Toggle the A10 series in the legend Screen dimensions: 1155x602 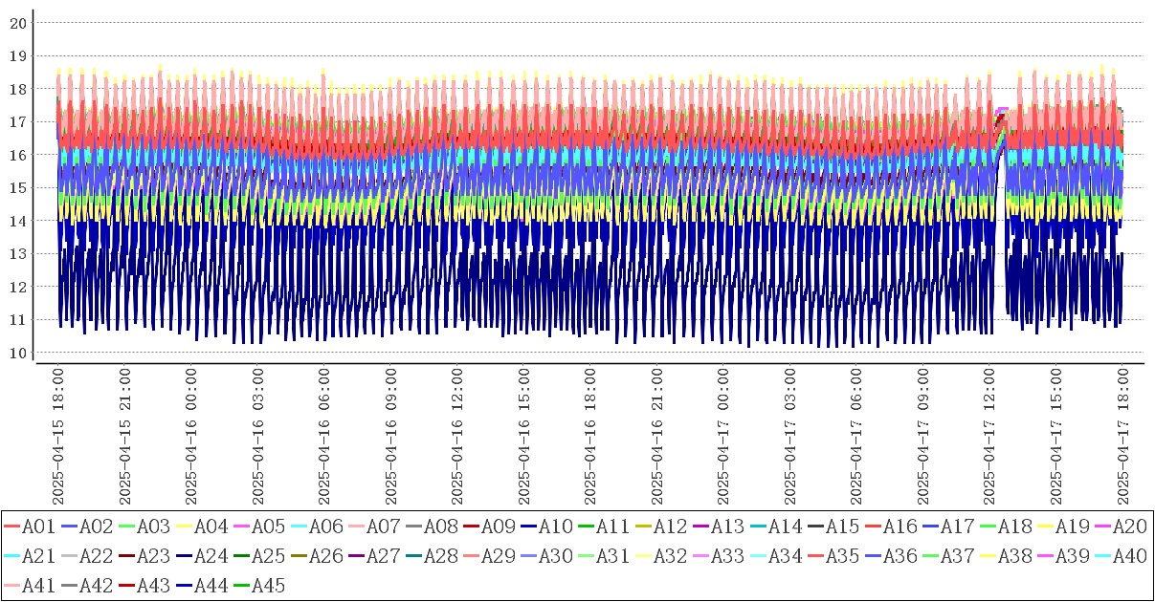click(556, 526)
